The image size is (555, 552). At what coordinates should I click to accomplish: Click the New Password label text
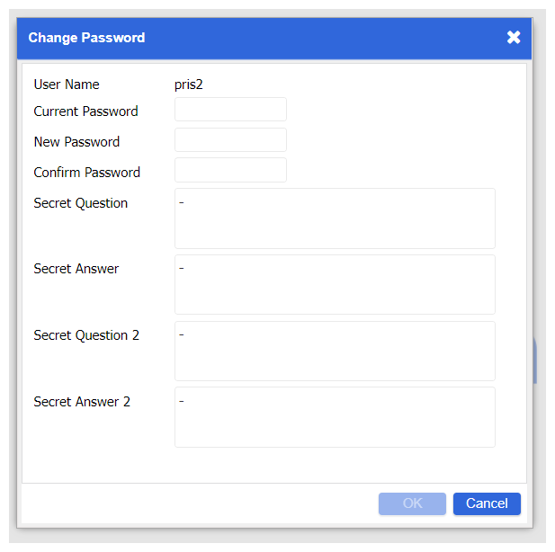click(76, 142)
